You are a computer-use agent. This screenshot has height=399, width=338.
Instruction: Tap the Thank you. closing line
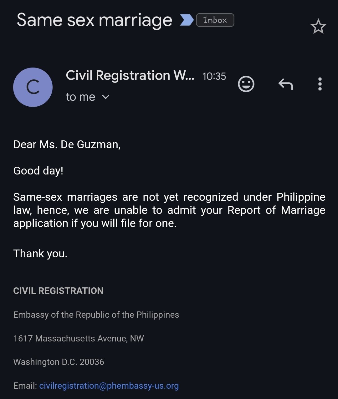click(x=40, y=254)
